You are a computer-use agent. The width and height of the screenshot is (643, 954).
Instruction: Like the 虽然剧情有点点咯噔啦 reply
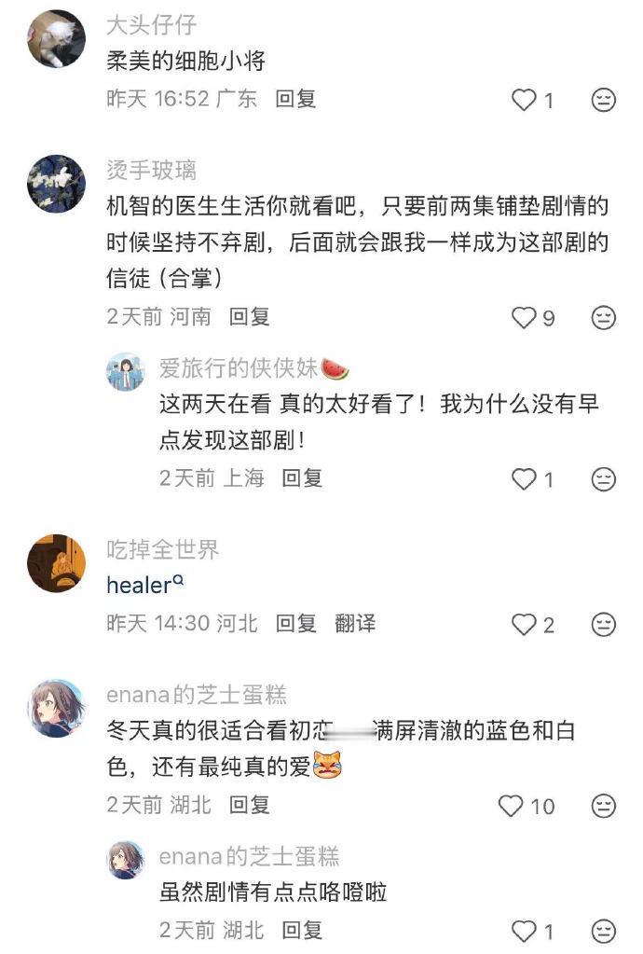(524, 931)
